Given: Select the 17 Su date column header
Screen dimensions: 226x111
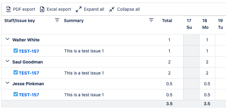Looking at the screenshot, I should pos(189,24).
